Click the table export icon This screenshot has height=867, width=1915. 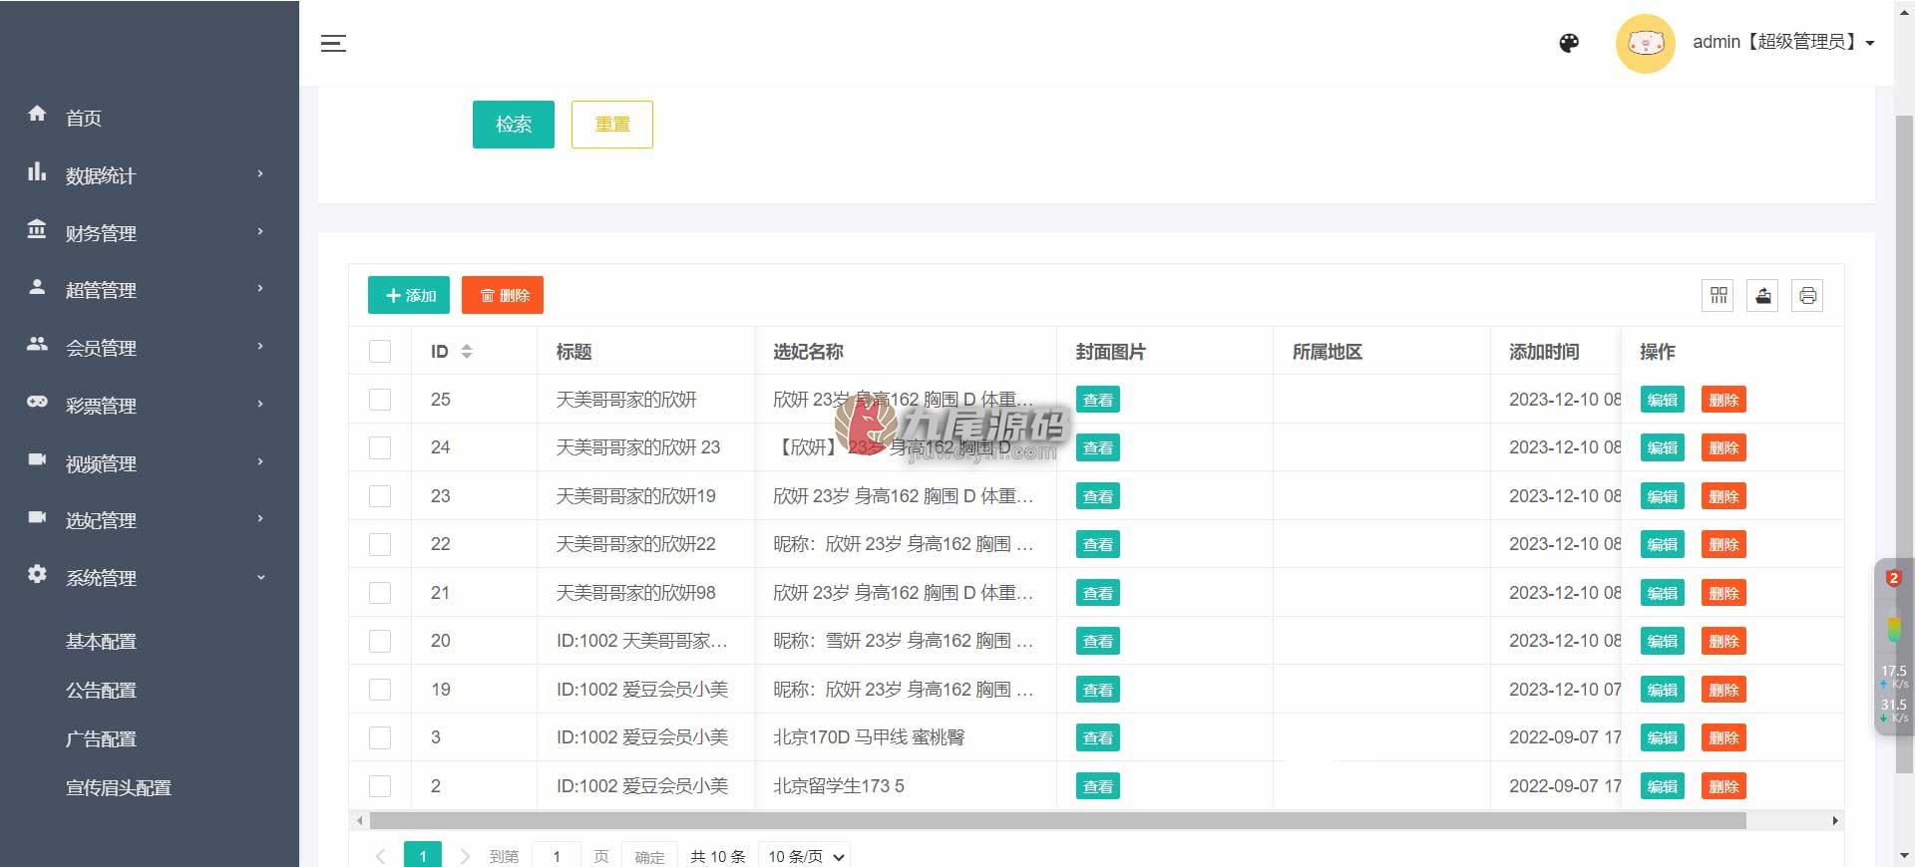(x=1763, y=295)
